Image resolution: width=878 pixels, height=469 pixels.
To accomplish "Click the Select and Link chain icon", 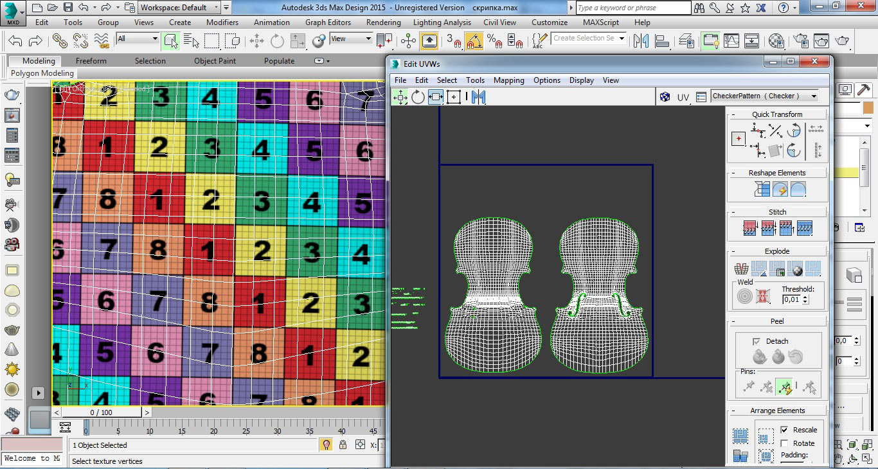I will point(60,41).
